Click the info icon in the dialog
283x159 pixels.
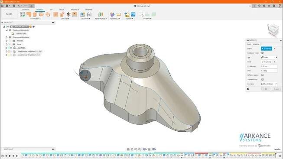(248, 89)
